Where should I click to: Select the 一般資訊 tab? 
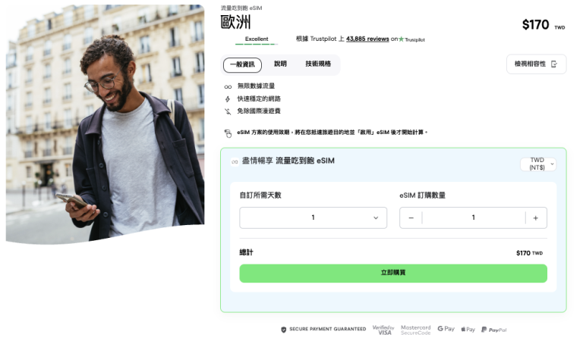coord(242,64)
